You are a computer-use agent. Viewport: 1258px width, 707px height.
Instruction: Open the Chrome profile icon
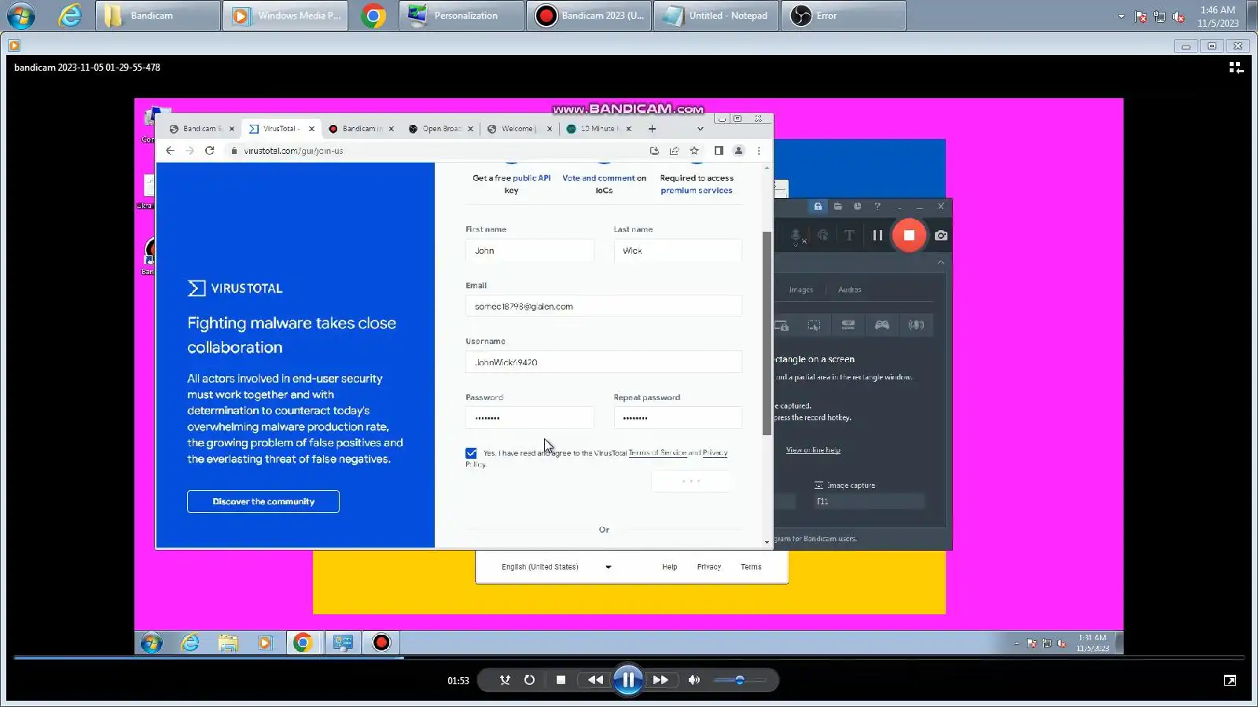click(738, 151)
